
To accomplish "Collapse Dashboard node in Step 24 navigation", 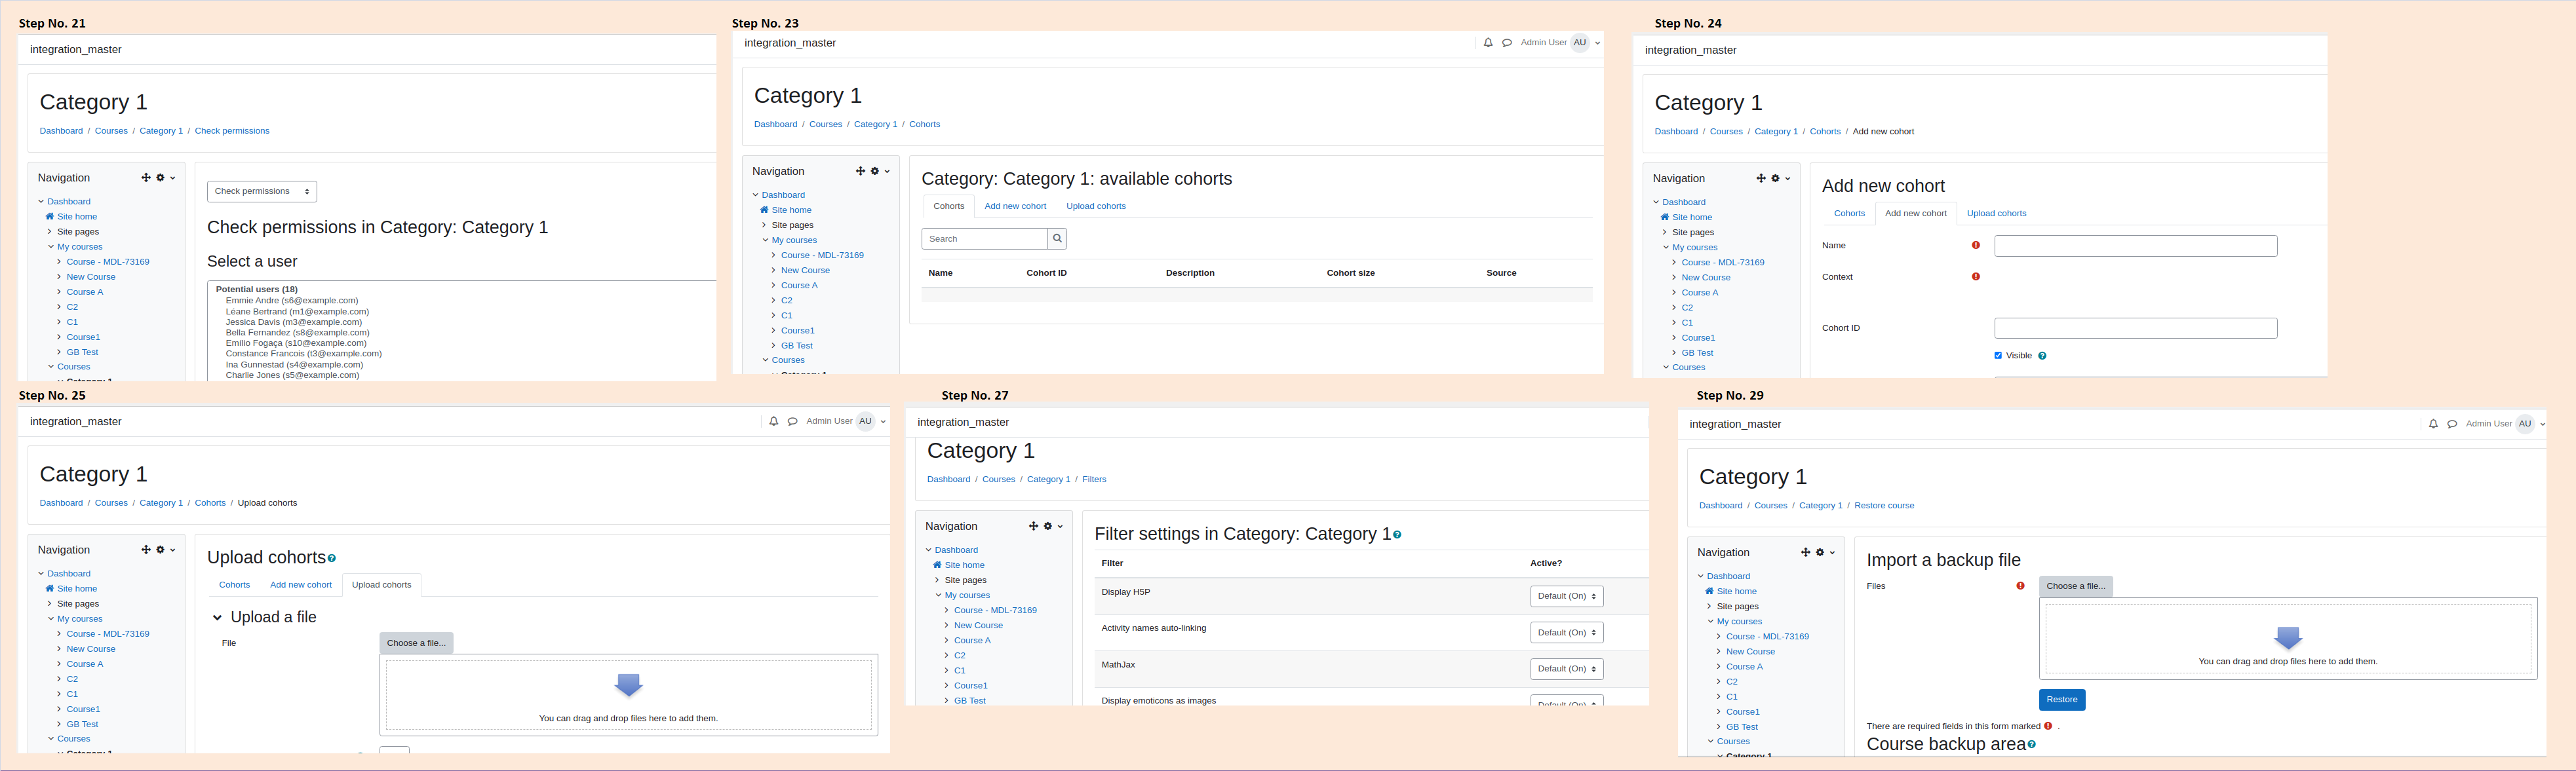I will click(1656, 202).
